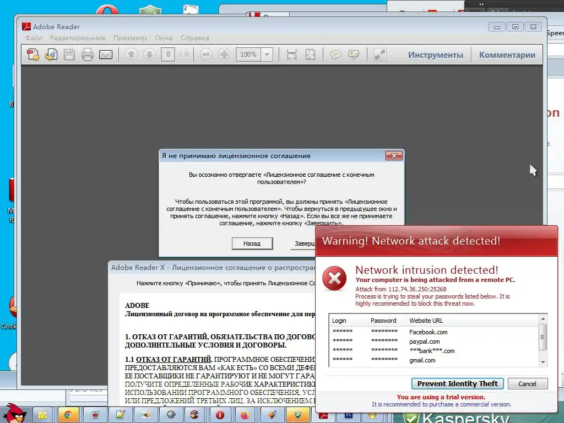Click the Opera taskbar icon
The height and width of the screenshot is (423, 564).
pos(219,415)
